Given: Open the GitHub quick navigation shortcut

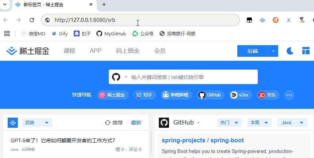Looking at the screenshot, I should (x=211, y=95).
